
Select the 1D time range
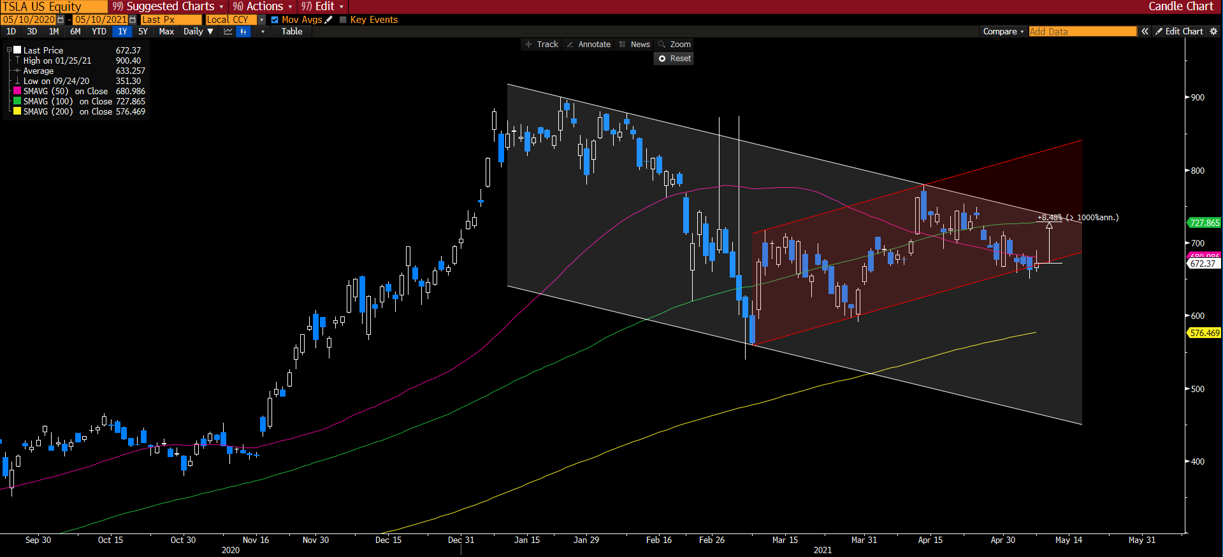(x=11, y=31)
